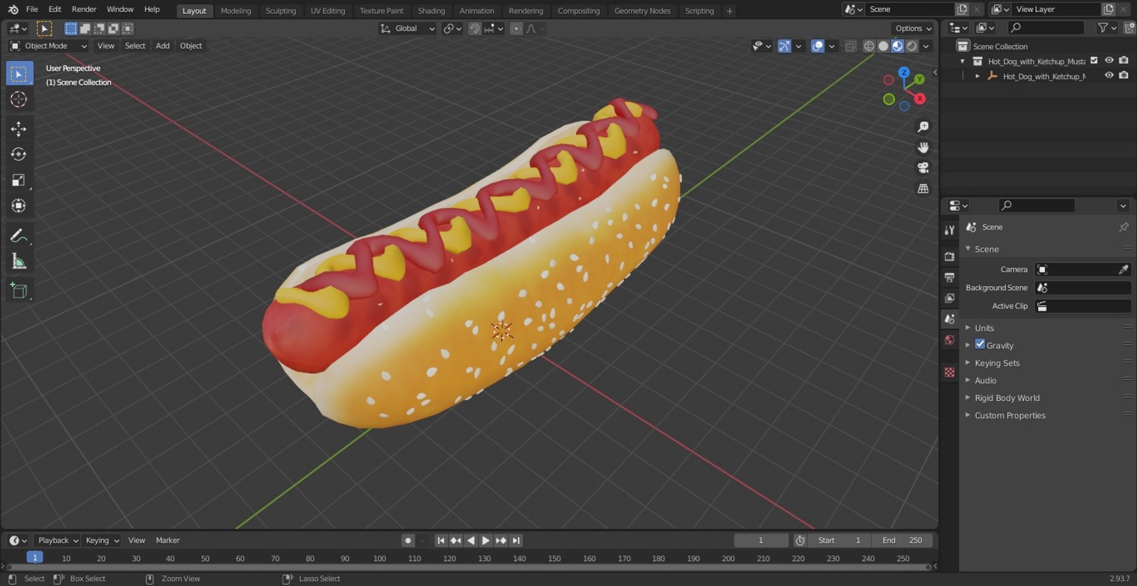Image resolution: width=1137 pixels, height=586 pixels.
Task: Open the Keying popover in timeline
Action: pyautogui.click(x=102, y=540)
